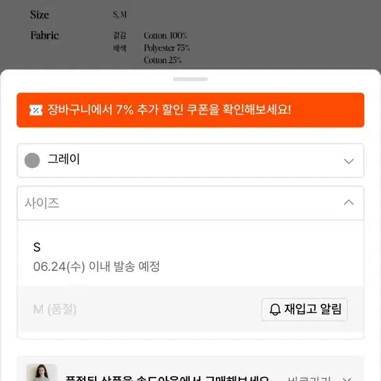Collapse the 사이즈 list using up chevron
The height and width of the screenshot is (381, 381).
pyautogui.click(x=349, y=202)
